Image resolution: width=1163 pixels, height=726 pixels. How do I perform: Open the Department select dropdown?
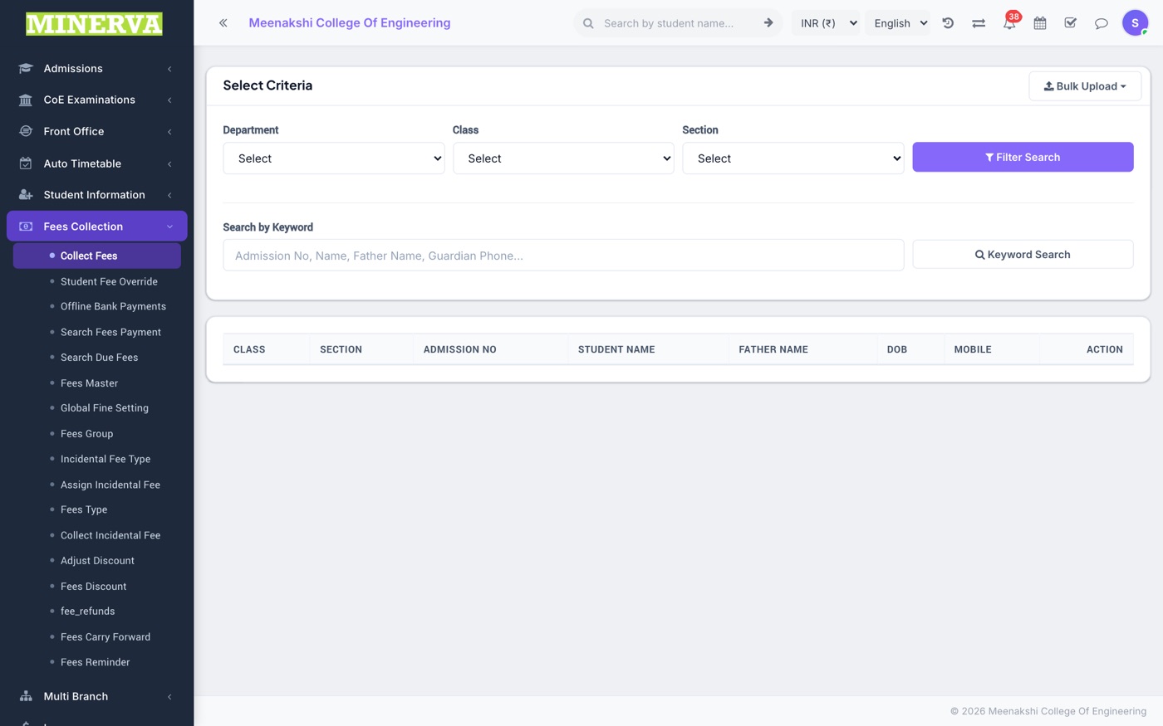click(334, 158)
